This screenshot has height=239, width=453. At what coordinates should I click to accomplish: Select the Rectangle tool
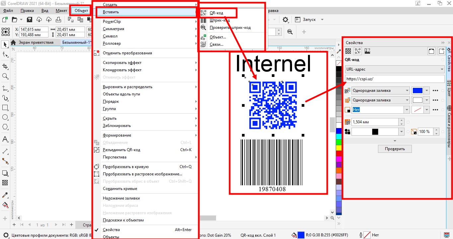(5, 108)
